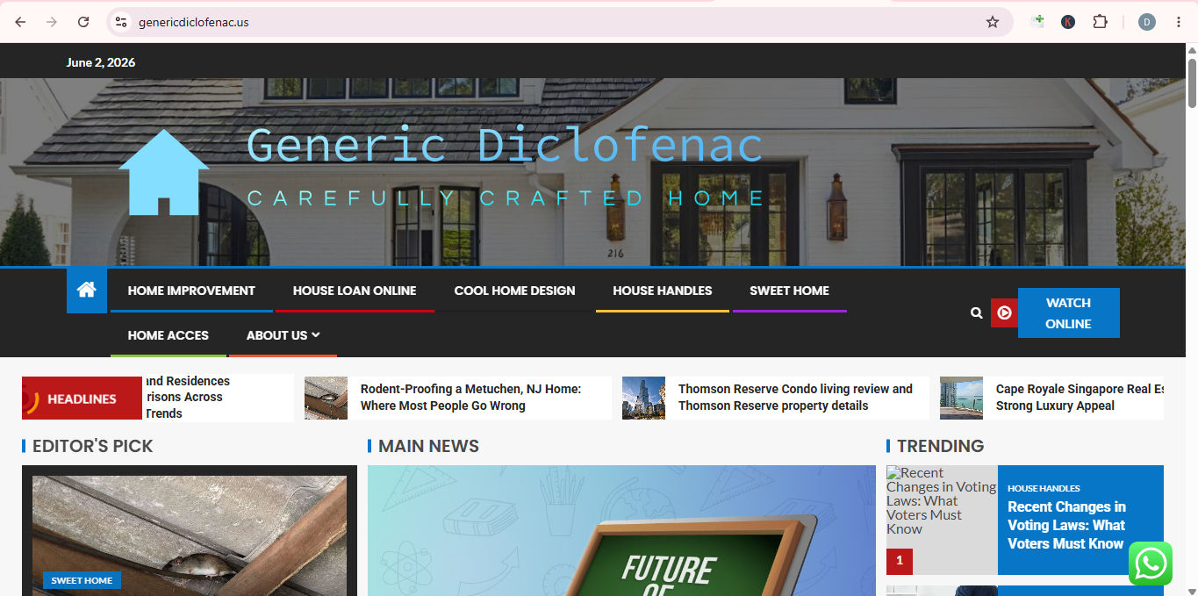Open the trending voting laws thumbnail image
The width and height of the screenshot is (1198, 596).
tap(942, 520)
